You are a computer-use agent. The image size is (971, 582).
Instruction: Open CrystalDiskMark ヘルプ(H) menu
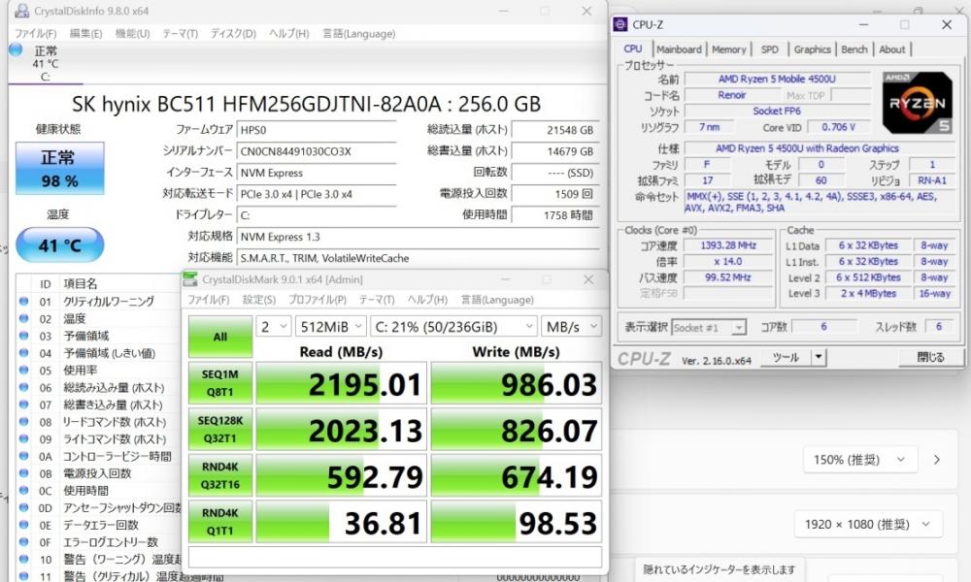427,300
